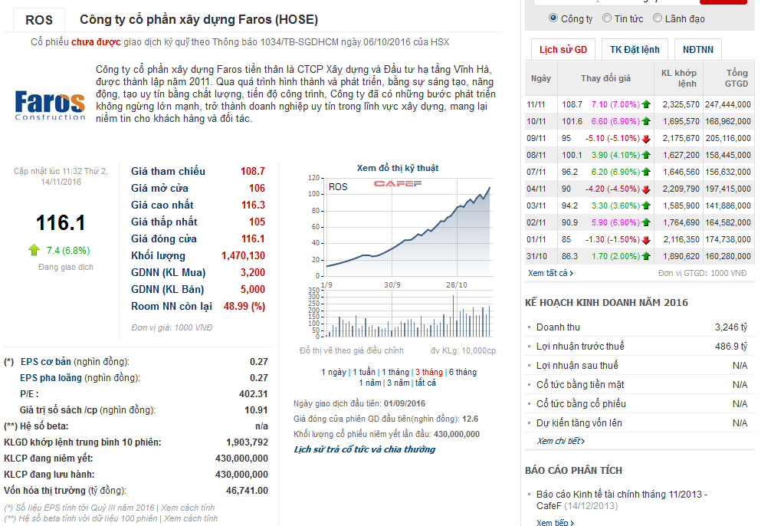Switch to the TK Đặt lệnh tab

click(x=635, y=50)
